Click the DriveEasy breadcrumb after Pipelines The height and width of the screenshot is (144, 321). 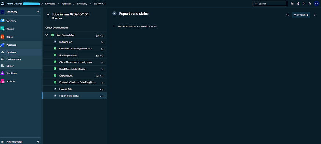(82, 4)
